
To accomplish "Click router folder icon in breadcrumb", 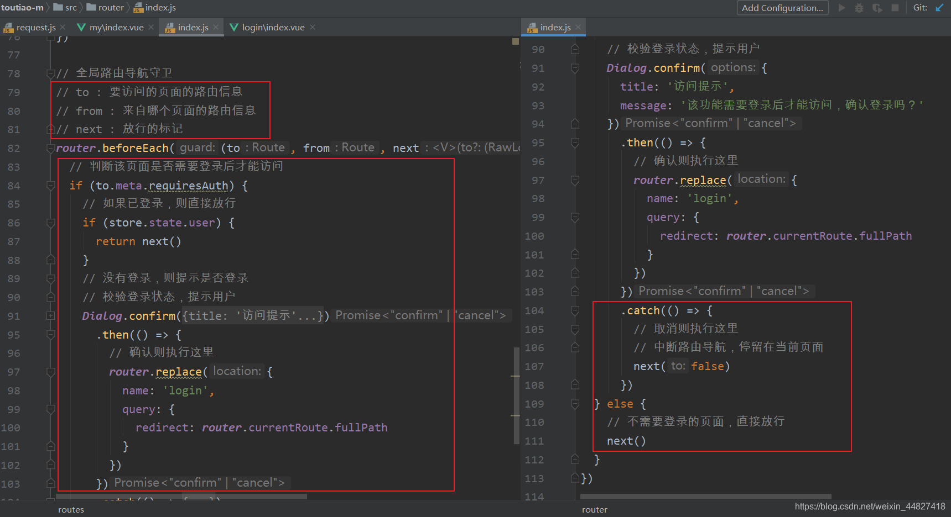I will point(91,7).
